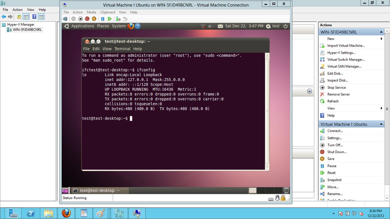Click Rename in the Actions pane
Viewport: 390px width, 219px height.
[x=335, y=194]
